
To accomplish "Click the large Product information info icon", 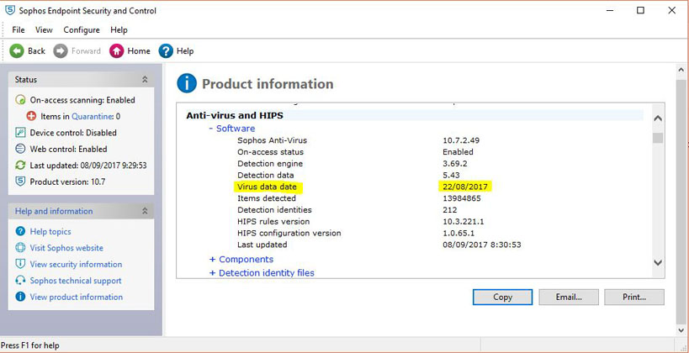I will 187,83.
